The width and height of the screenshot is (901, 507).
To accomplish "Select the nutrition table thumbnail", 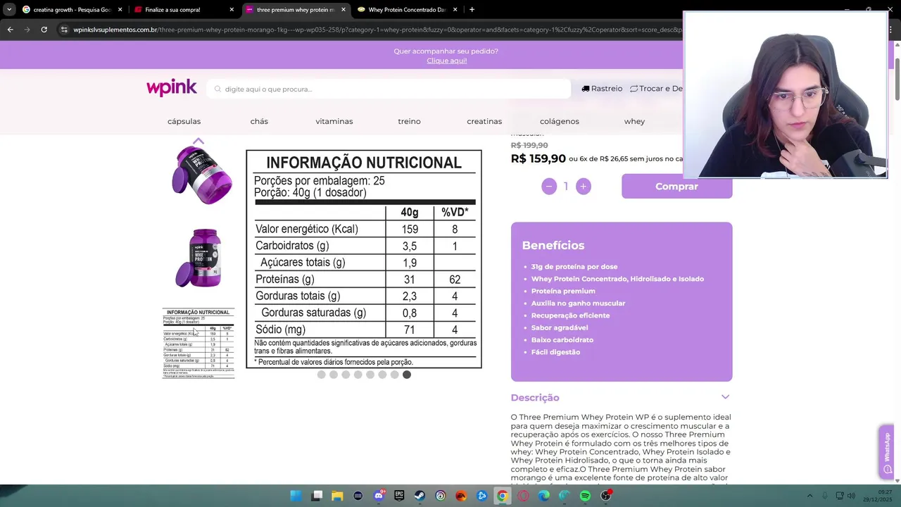I will coord(199,344).
